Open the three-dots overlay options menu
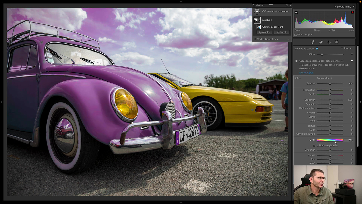362x204 pixels. [x=289, y=39]
